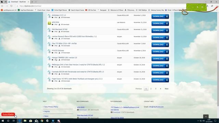This screenshot has width=219, height=123.
Task: Open Imprint footer link
Action: pos(47,111)
